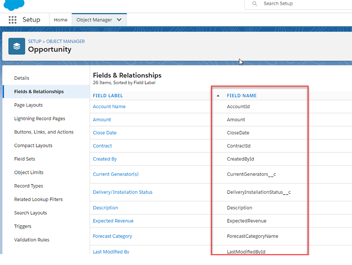This screenshot has height=265, width=352.
Task: Open the Current Generator(s) field link
Action: pos(116,174)
